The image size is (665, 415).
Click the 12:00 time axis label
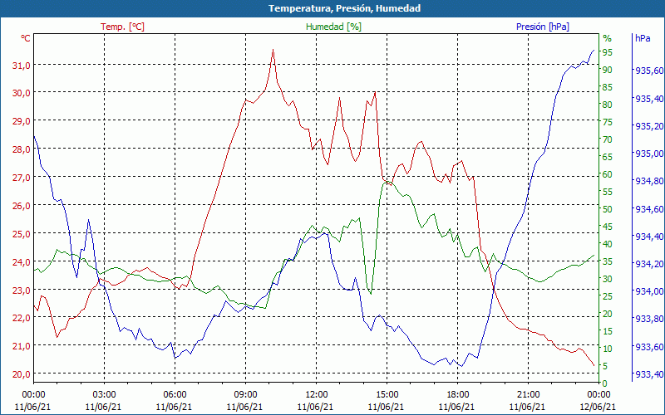[x=316, y=394]
